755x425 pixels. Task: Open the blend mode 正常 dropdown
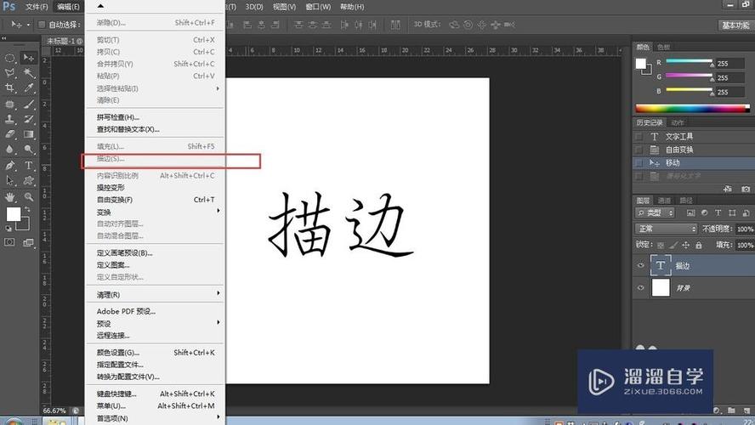(x=667, y=229)
